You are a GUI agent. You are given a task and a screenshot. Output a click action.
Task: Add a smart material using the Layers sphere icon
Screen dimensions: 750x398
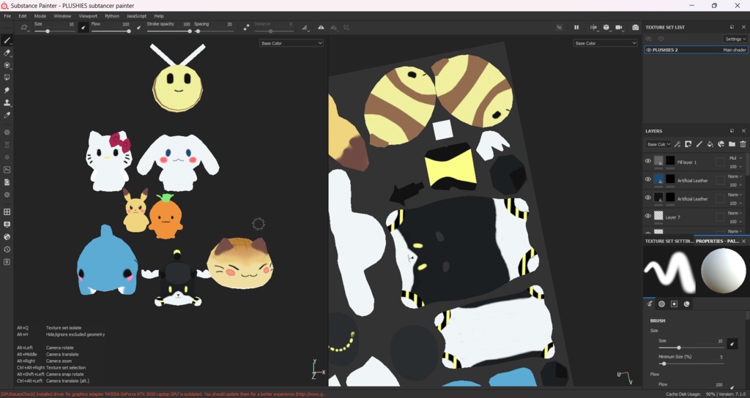pyautogui.click(x=721, y=144)
